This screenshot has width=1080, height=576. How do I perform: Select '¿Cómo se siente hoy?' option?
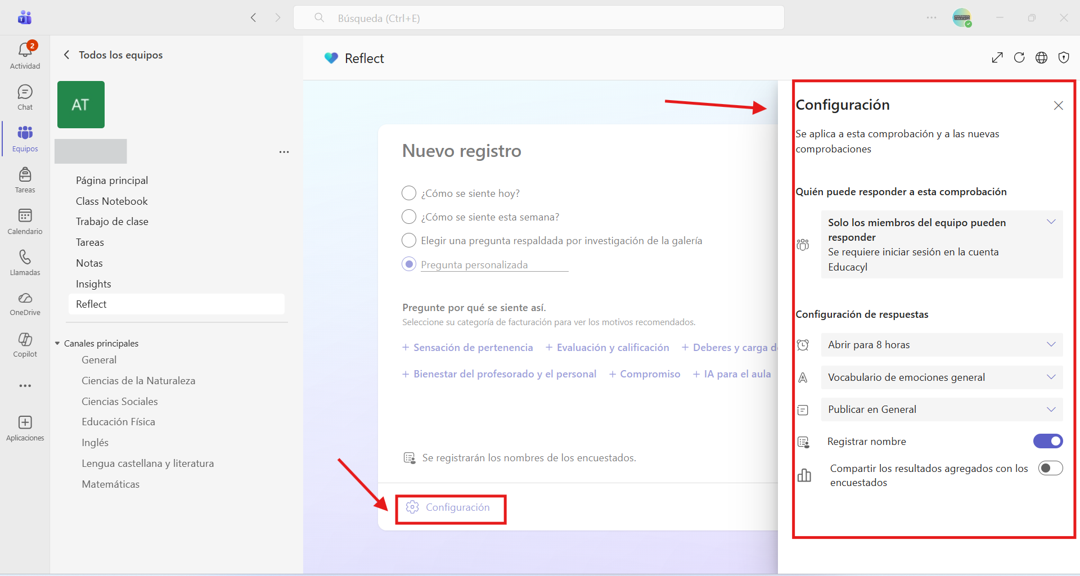coord(409,193)
